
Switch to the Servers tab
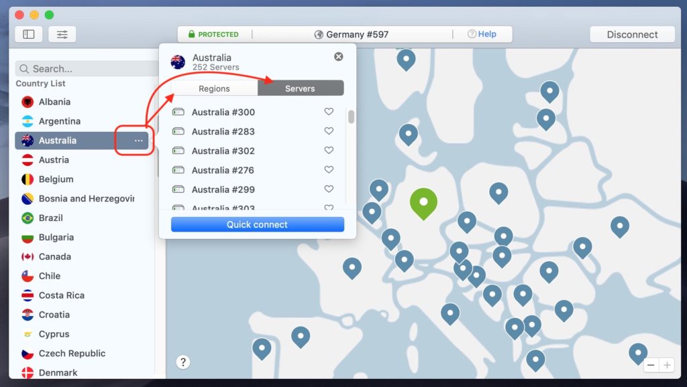point(301,88)
